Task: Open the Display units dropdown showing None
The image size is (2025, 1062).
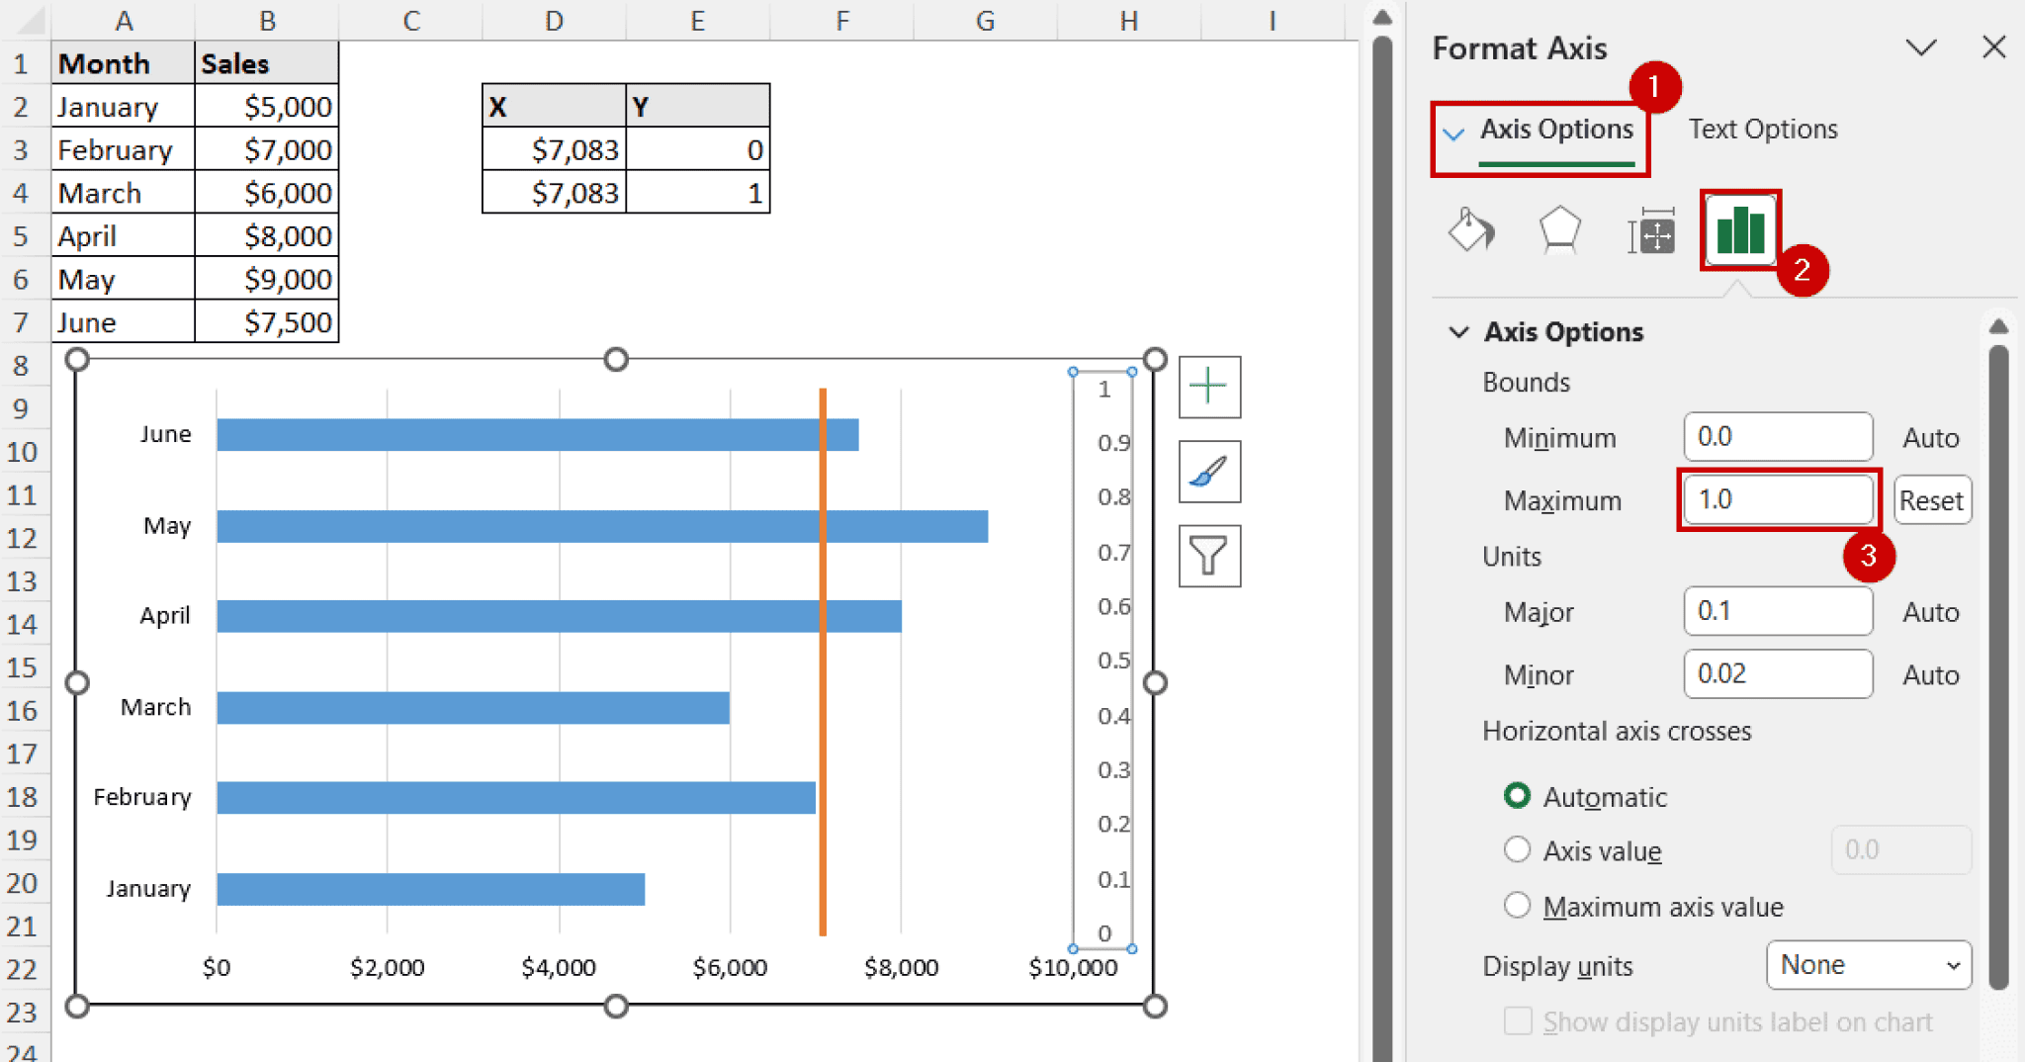Action: pos(1868,965)
